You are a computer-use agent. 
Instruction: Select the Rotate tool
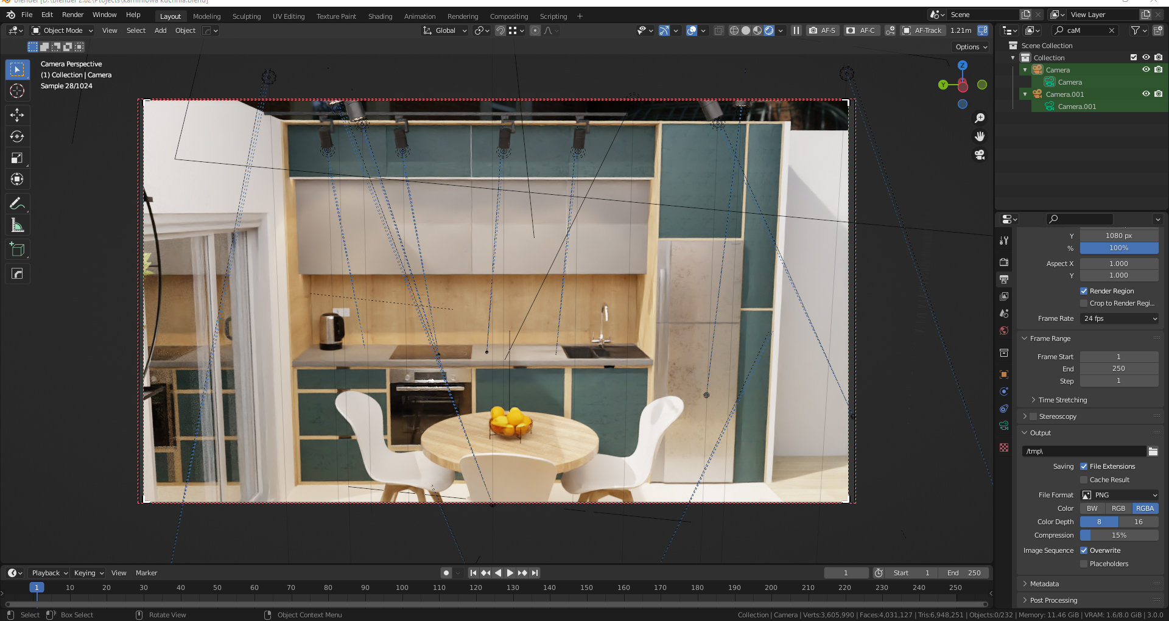17,136
